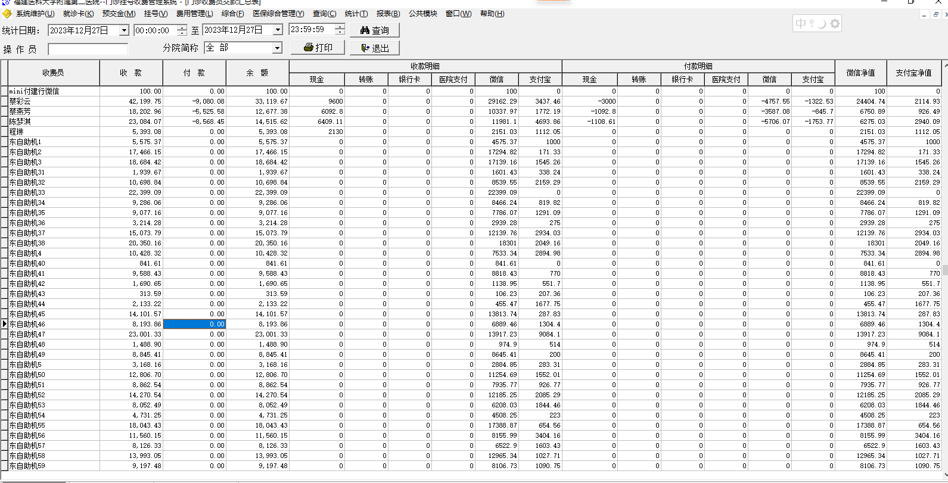Viewport: 948px width, 483px height.
Task: Click the 余 额 column header
Action: pos(257,73)
